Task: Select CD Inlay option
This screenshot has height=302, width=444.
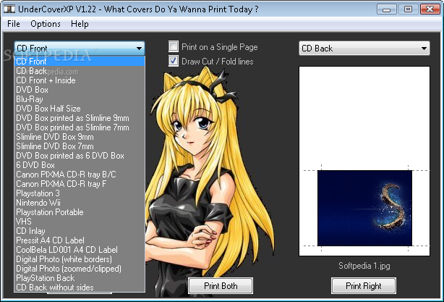Action: pos(80,231)
